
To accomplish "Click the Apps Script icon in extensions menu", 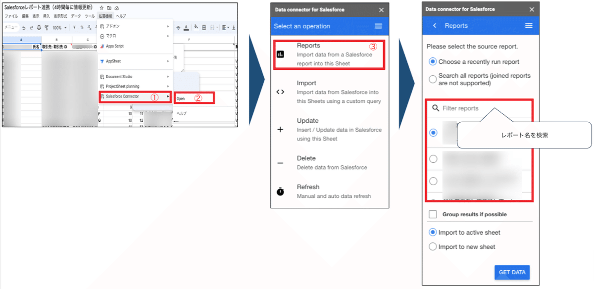I will (x=102, y=46).
